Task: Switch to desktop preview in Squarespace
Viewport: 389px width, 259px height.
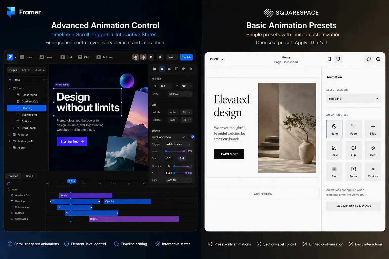Action: tap(338, 59)
